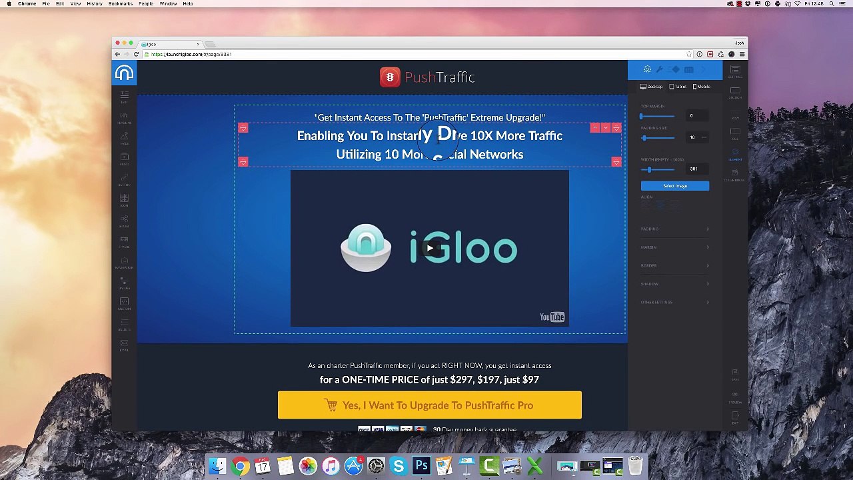The width and height of the screenshot is (853, 480).
Task: Click the Select Image button
Action: [x=675, y=186]
